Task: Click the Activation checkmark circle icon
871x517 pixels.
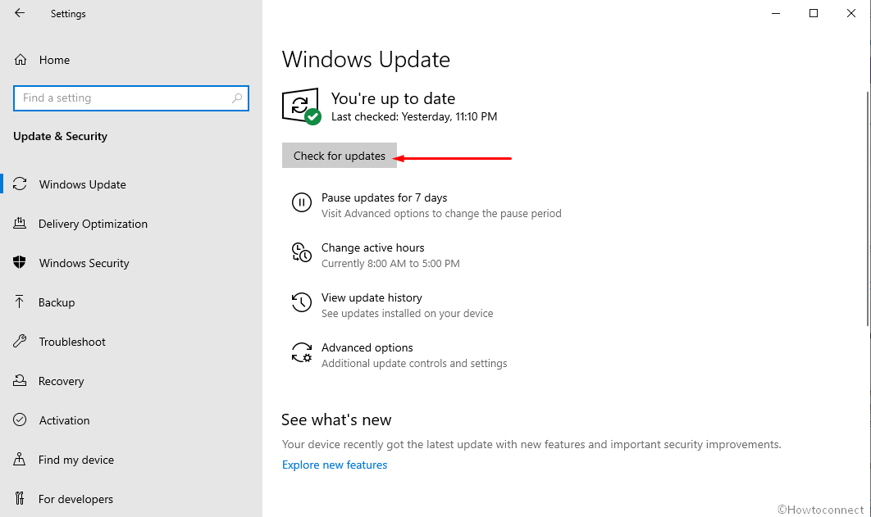Action: coord(20,420)
